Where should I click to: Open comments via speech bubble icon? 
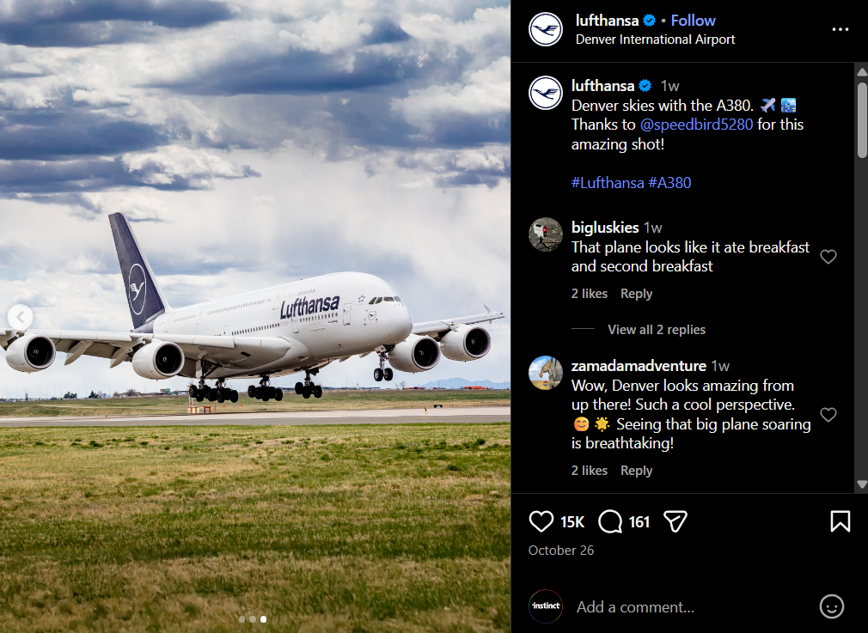click(610, 521)
